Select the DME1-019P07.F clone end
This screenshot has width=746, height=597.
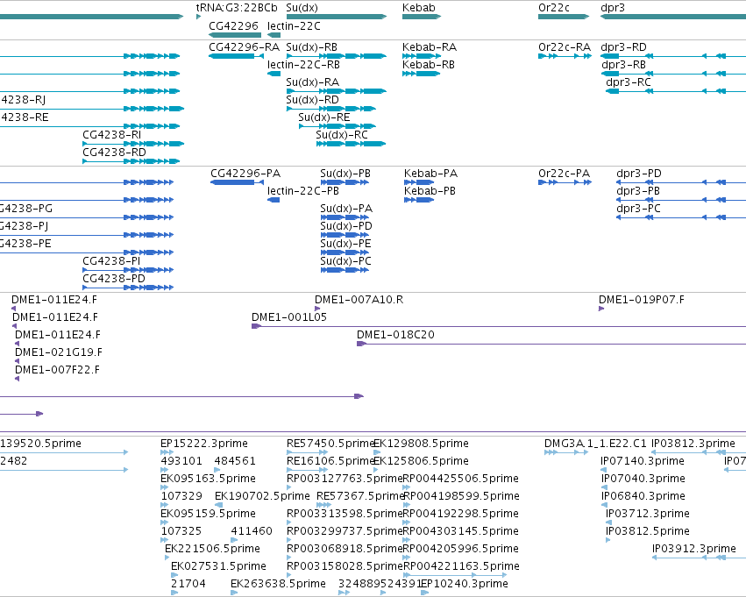click(601, 309)
